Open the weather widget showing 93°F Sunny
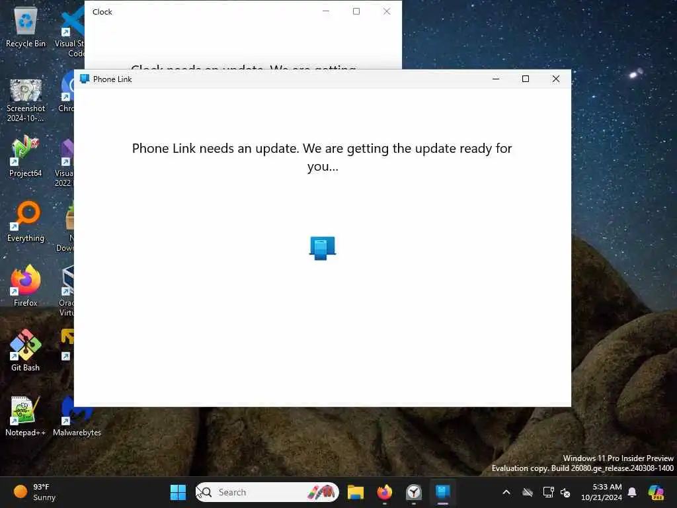The image size is (677, 508). click(x=34, y=492)
